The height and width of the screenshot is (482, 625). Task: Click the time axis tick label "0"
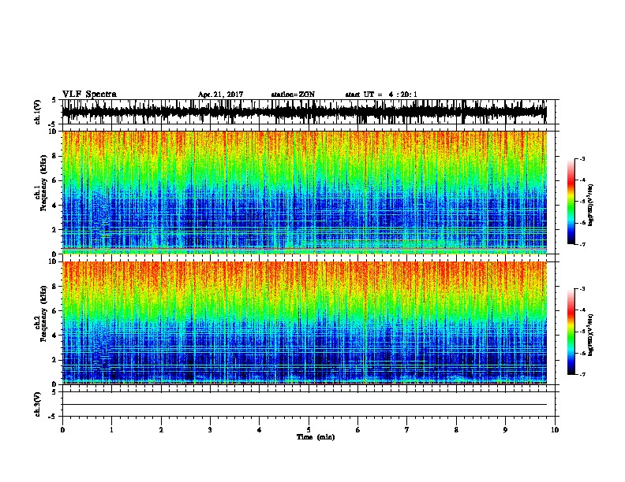click(x=62, y=429)
